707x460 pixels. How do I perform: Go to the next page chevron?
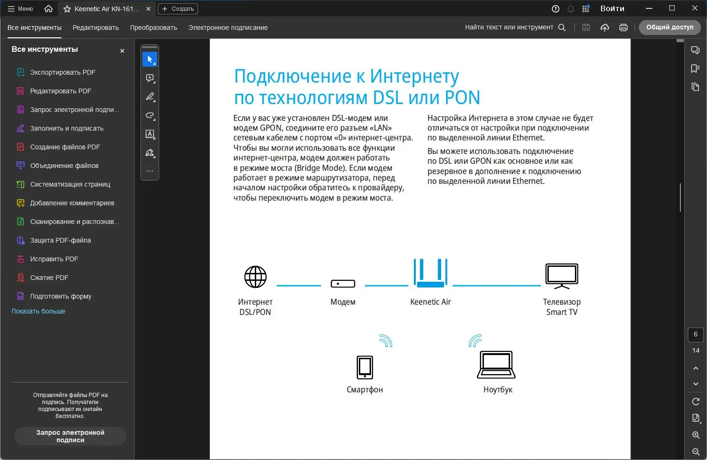[696, 383]
